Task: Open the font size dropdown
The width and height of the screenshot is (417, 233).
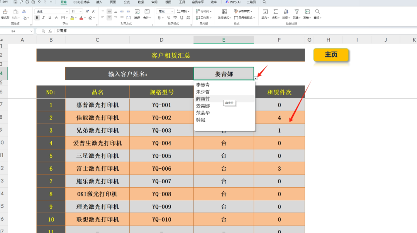Action: point(80,12)
